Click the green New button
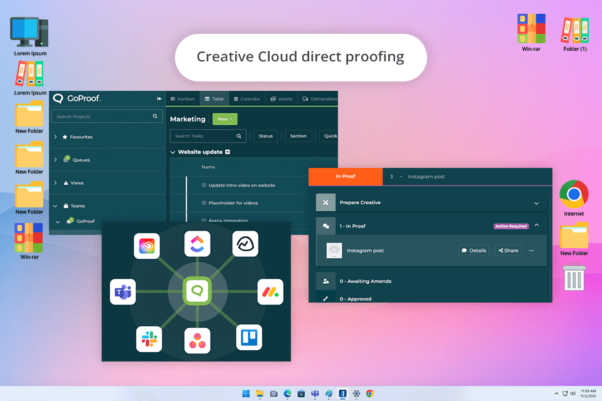Screen dimensions: 602x401 pos(225,119)
